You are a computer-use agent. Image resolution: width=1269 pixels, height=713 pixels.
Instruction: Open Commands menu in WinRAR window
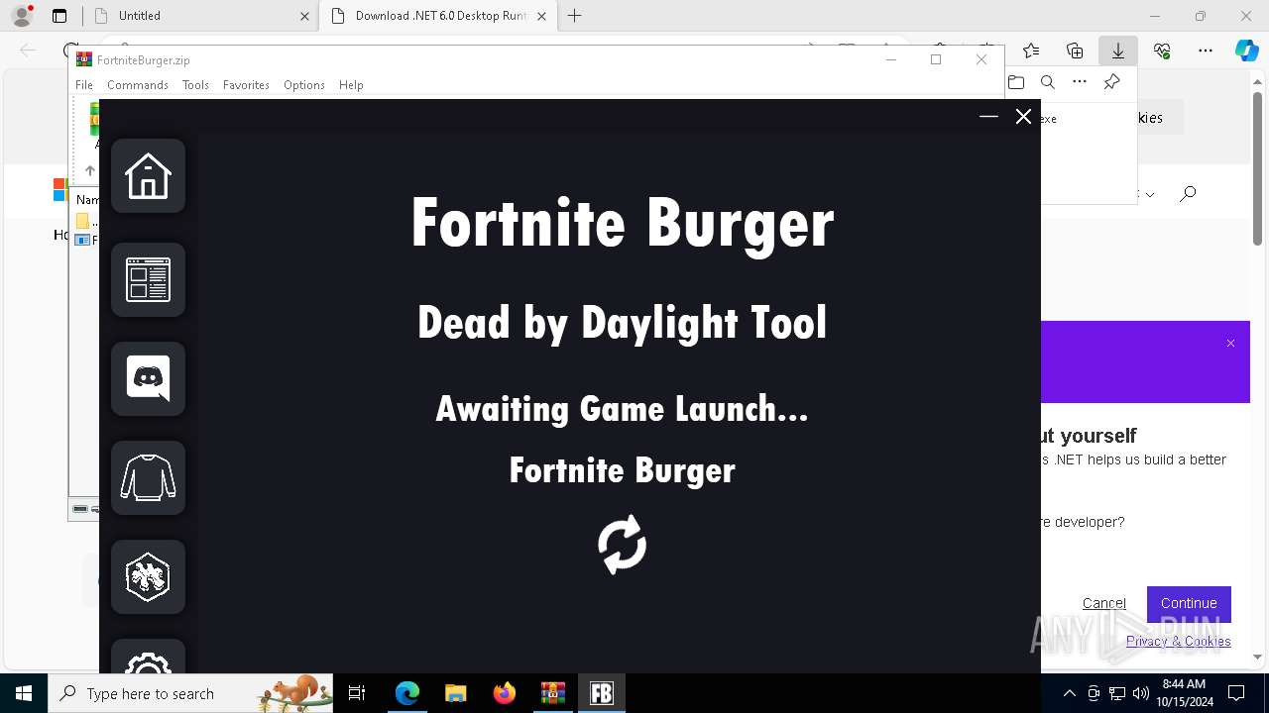pos(138,85)
